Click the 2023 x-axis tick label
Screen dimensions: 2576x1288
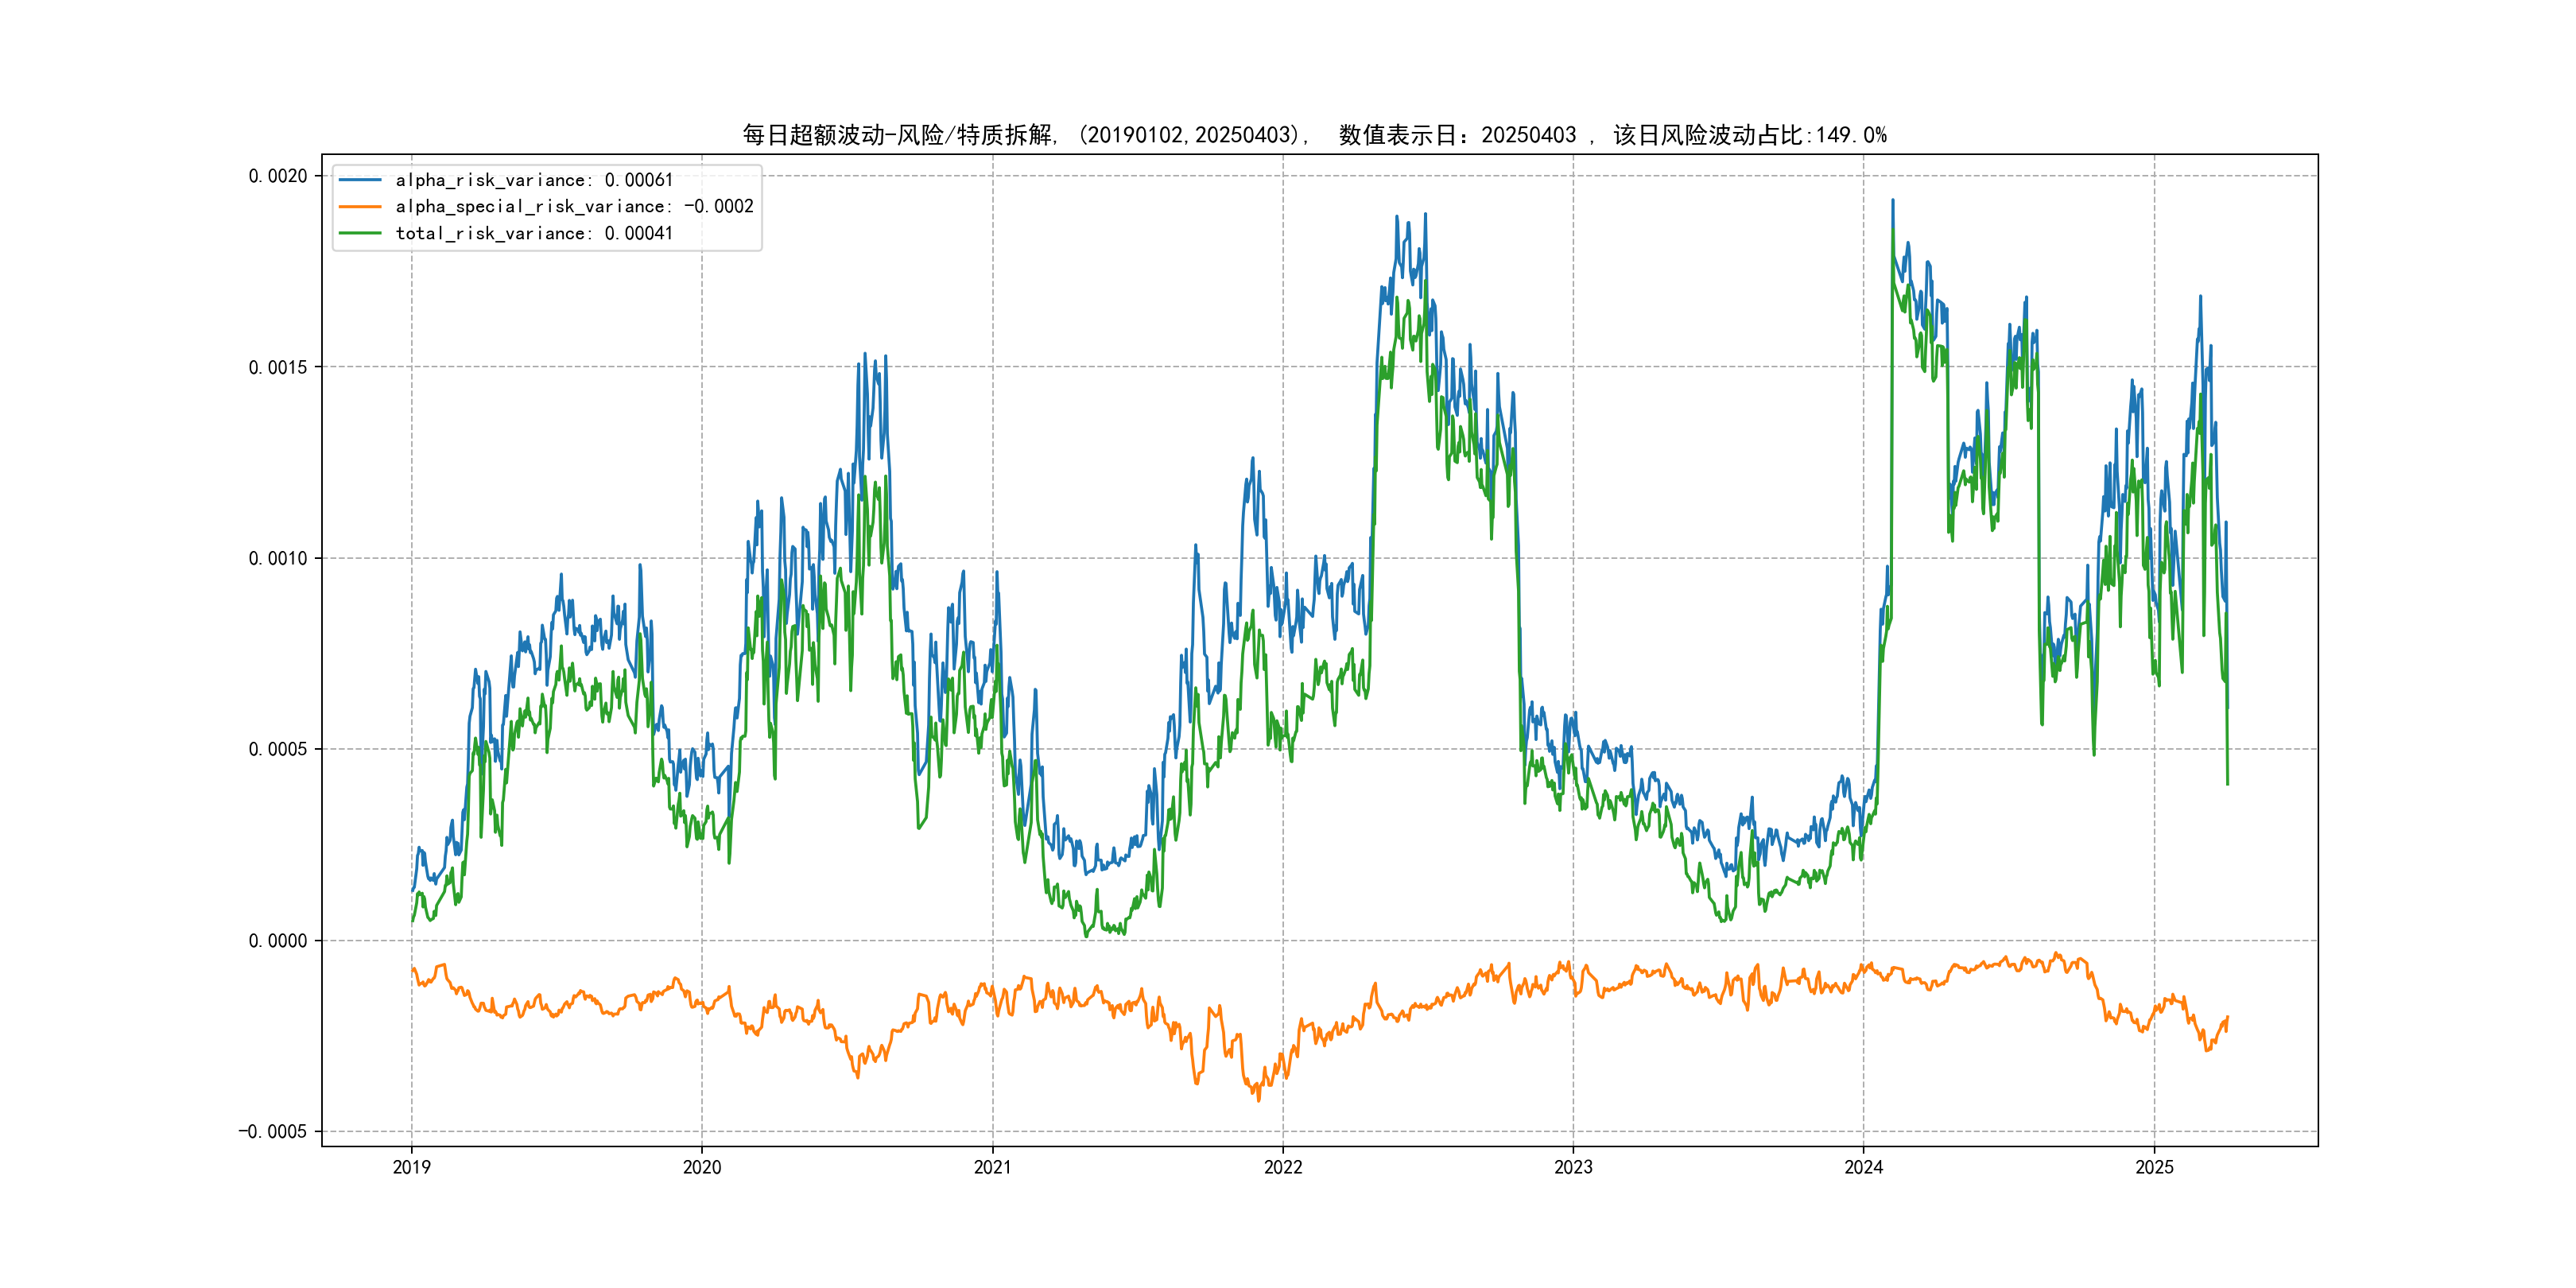click(x=1573, y=1167)
